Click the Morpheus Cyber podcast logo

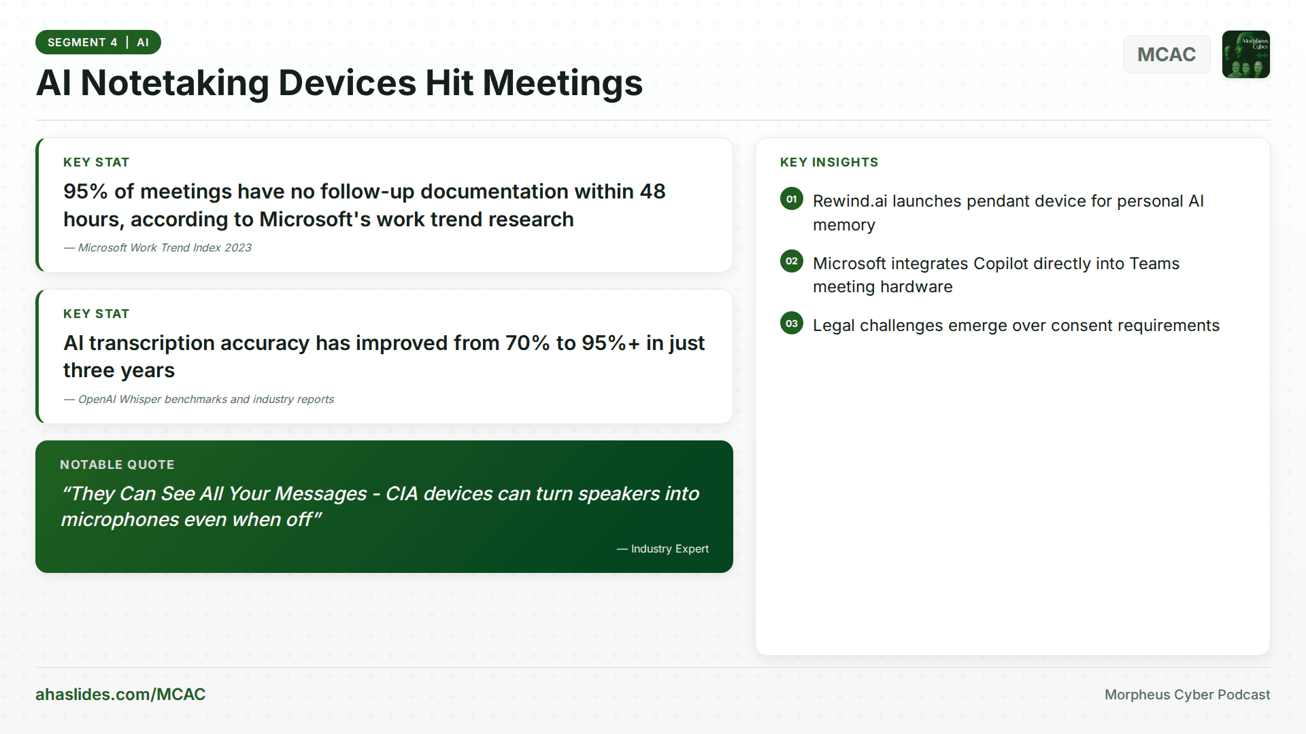[1245, 54]
